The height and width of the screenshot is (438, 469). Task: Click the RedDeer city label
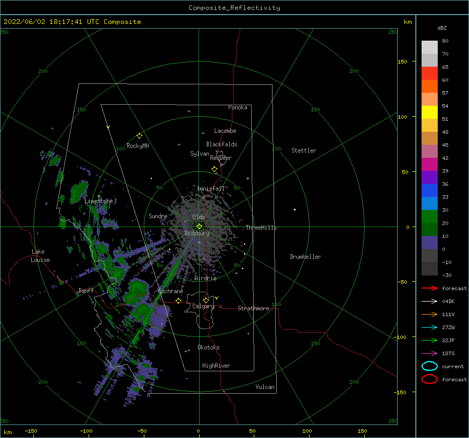tap(221, 158)
